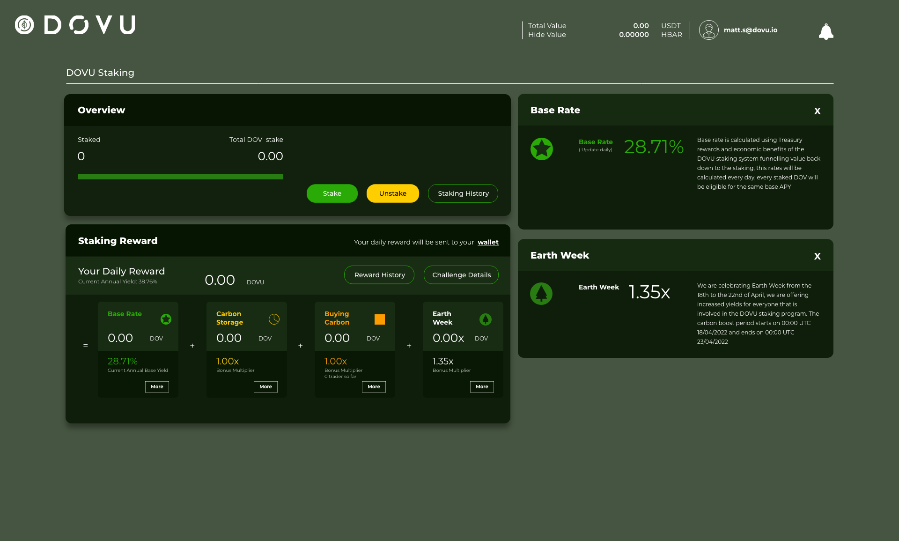Click the yellow Unstake button
This screenshot has height=541, width=899.
click(392, 193)
